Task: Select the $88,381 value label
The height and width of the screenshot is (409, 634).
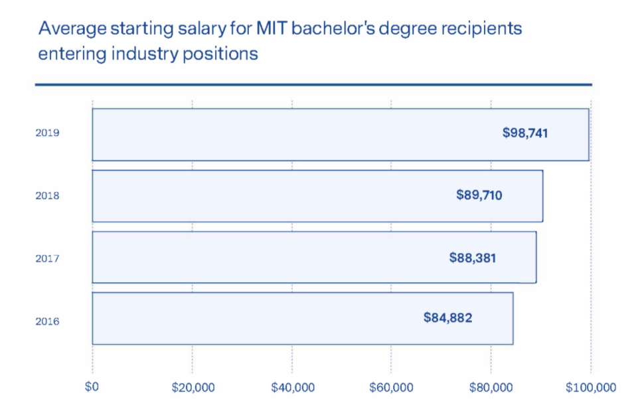Action: click(472, 257)
